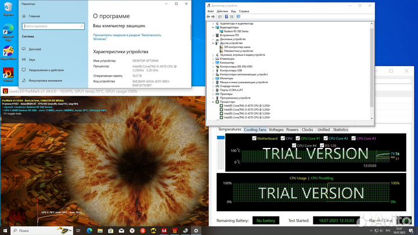
Task: Click the notification center icon in tray
Action: tap(411, 231)
